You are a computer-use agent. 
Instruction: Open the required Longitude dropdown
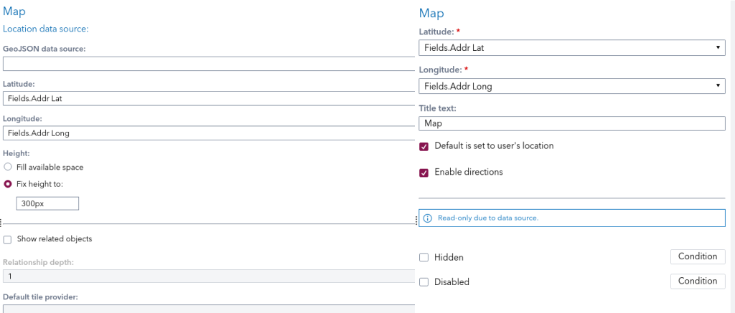[571, 86]
